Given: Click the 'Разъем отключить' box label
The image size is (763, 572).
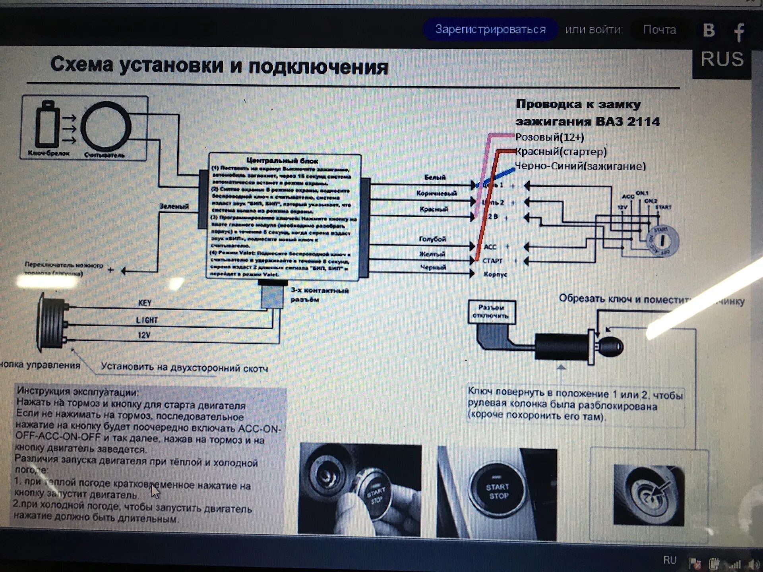Looking at the screenshot, I should pos(492,311).
